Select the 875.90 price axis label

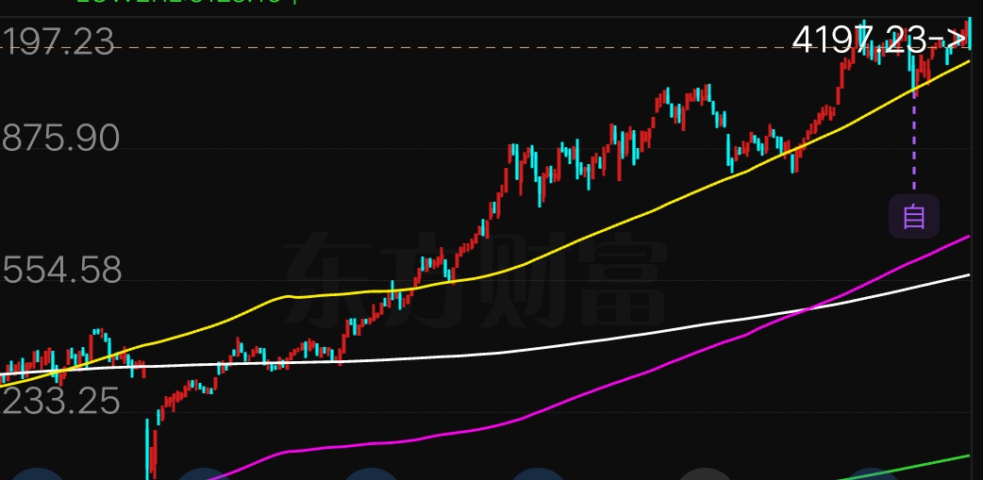pyautogui.click(x=61, y=140)
